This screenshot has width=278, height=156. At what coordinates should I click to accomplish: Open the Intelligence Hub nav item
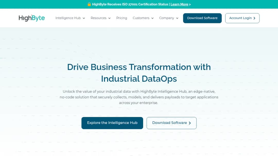tap(68, 18)
